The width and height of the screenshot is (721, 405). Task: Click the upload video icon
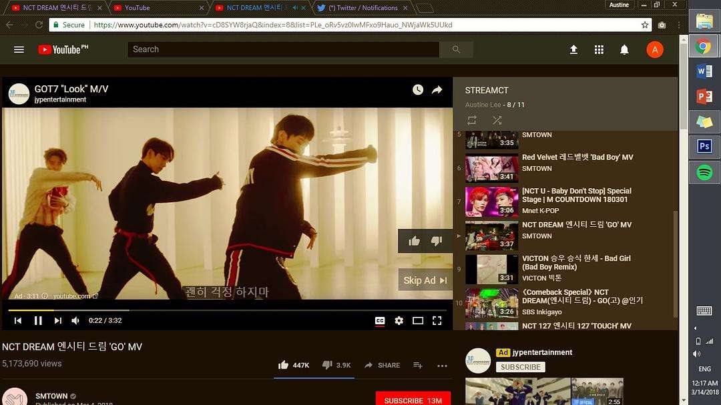click(x=573, y=49)
